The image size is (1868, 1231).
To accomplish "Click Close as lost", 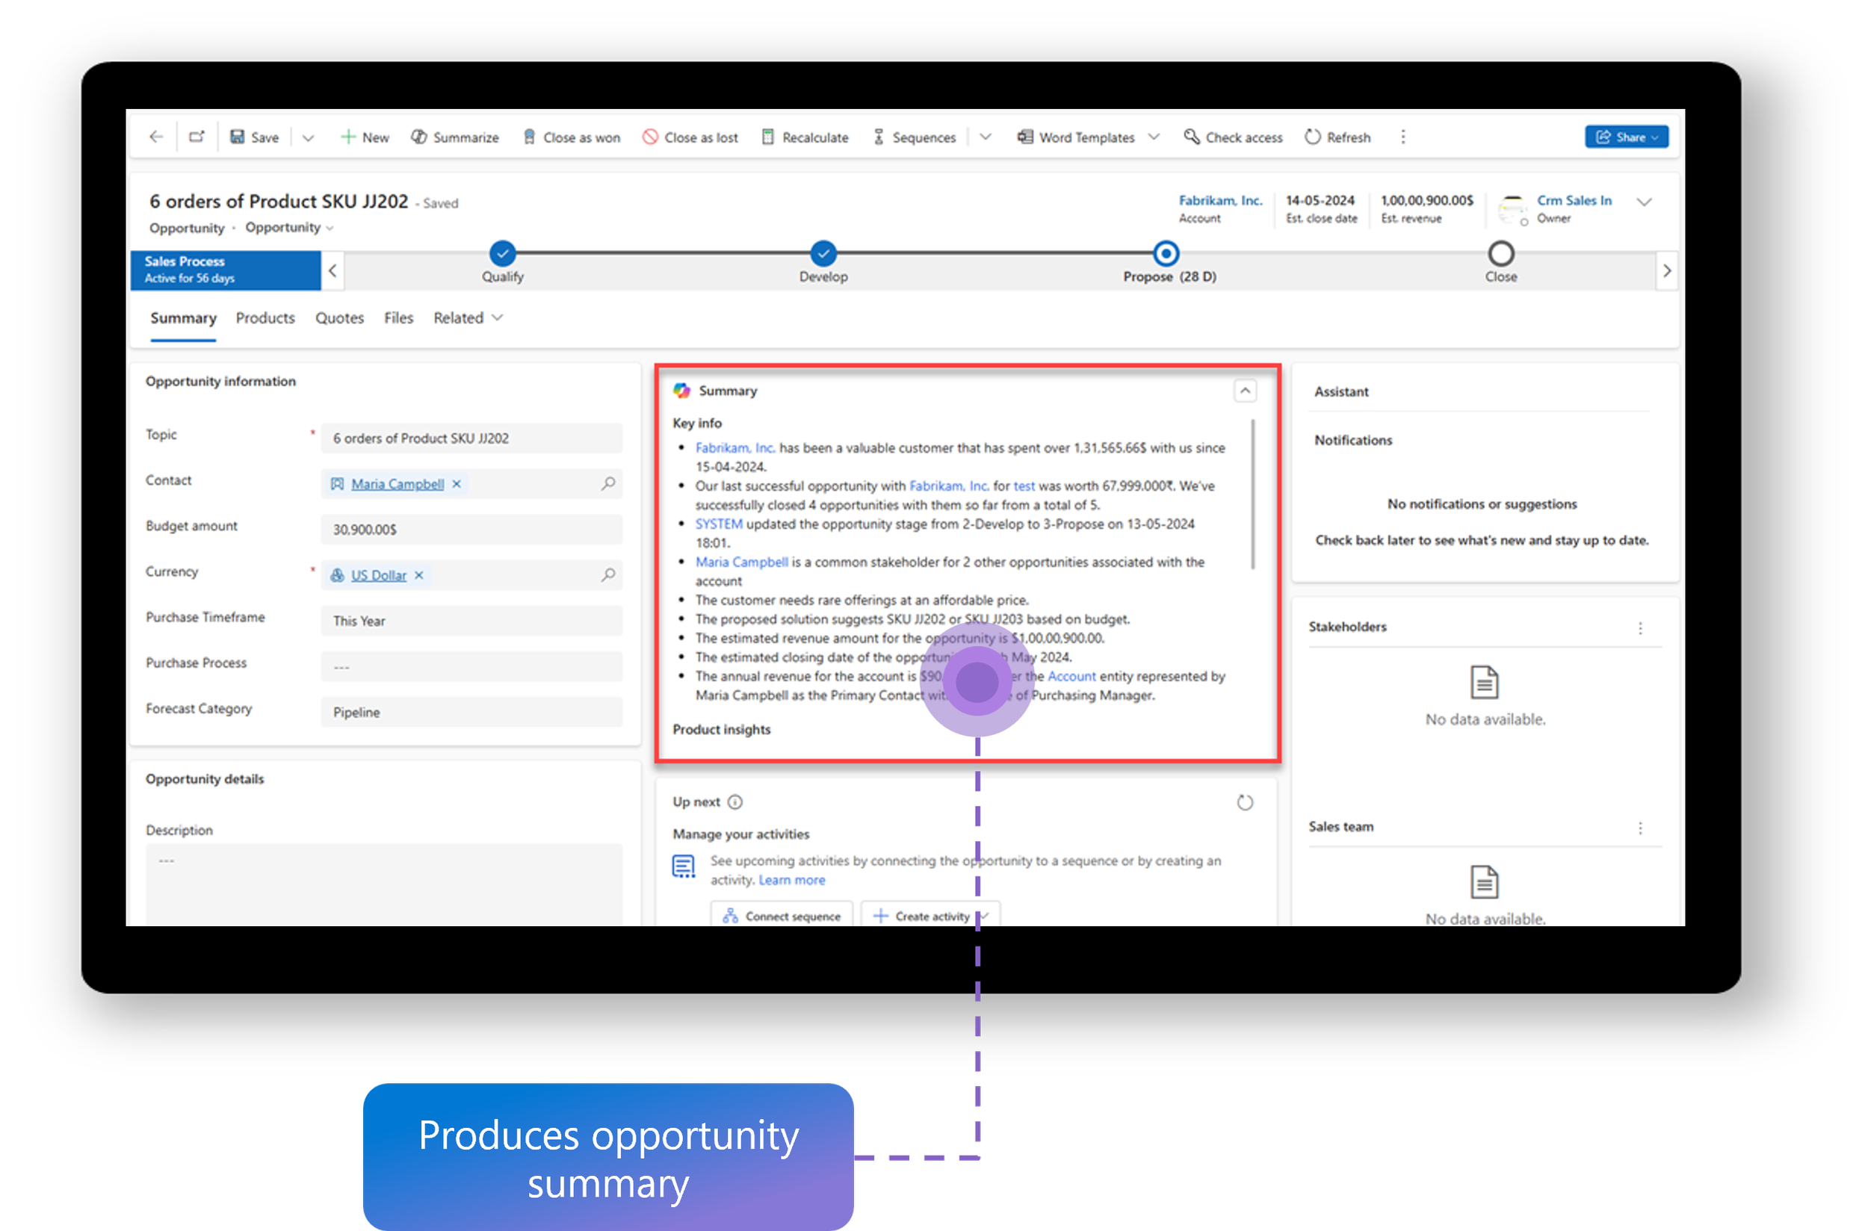I will coord(690,137).
